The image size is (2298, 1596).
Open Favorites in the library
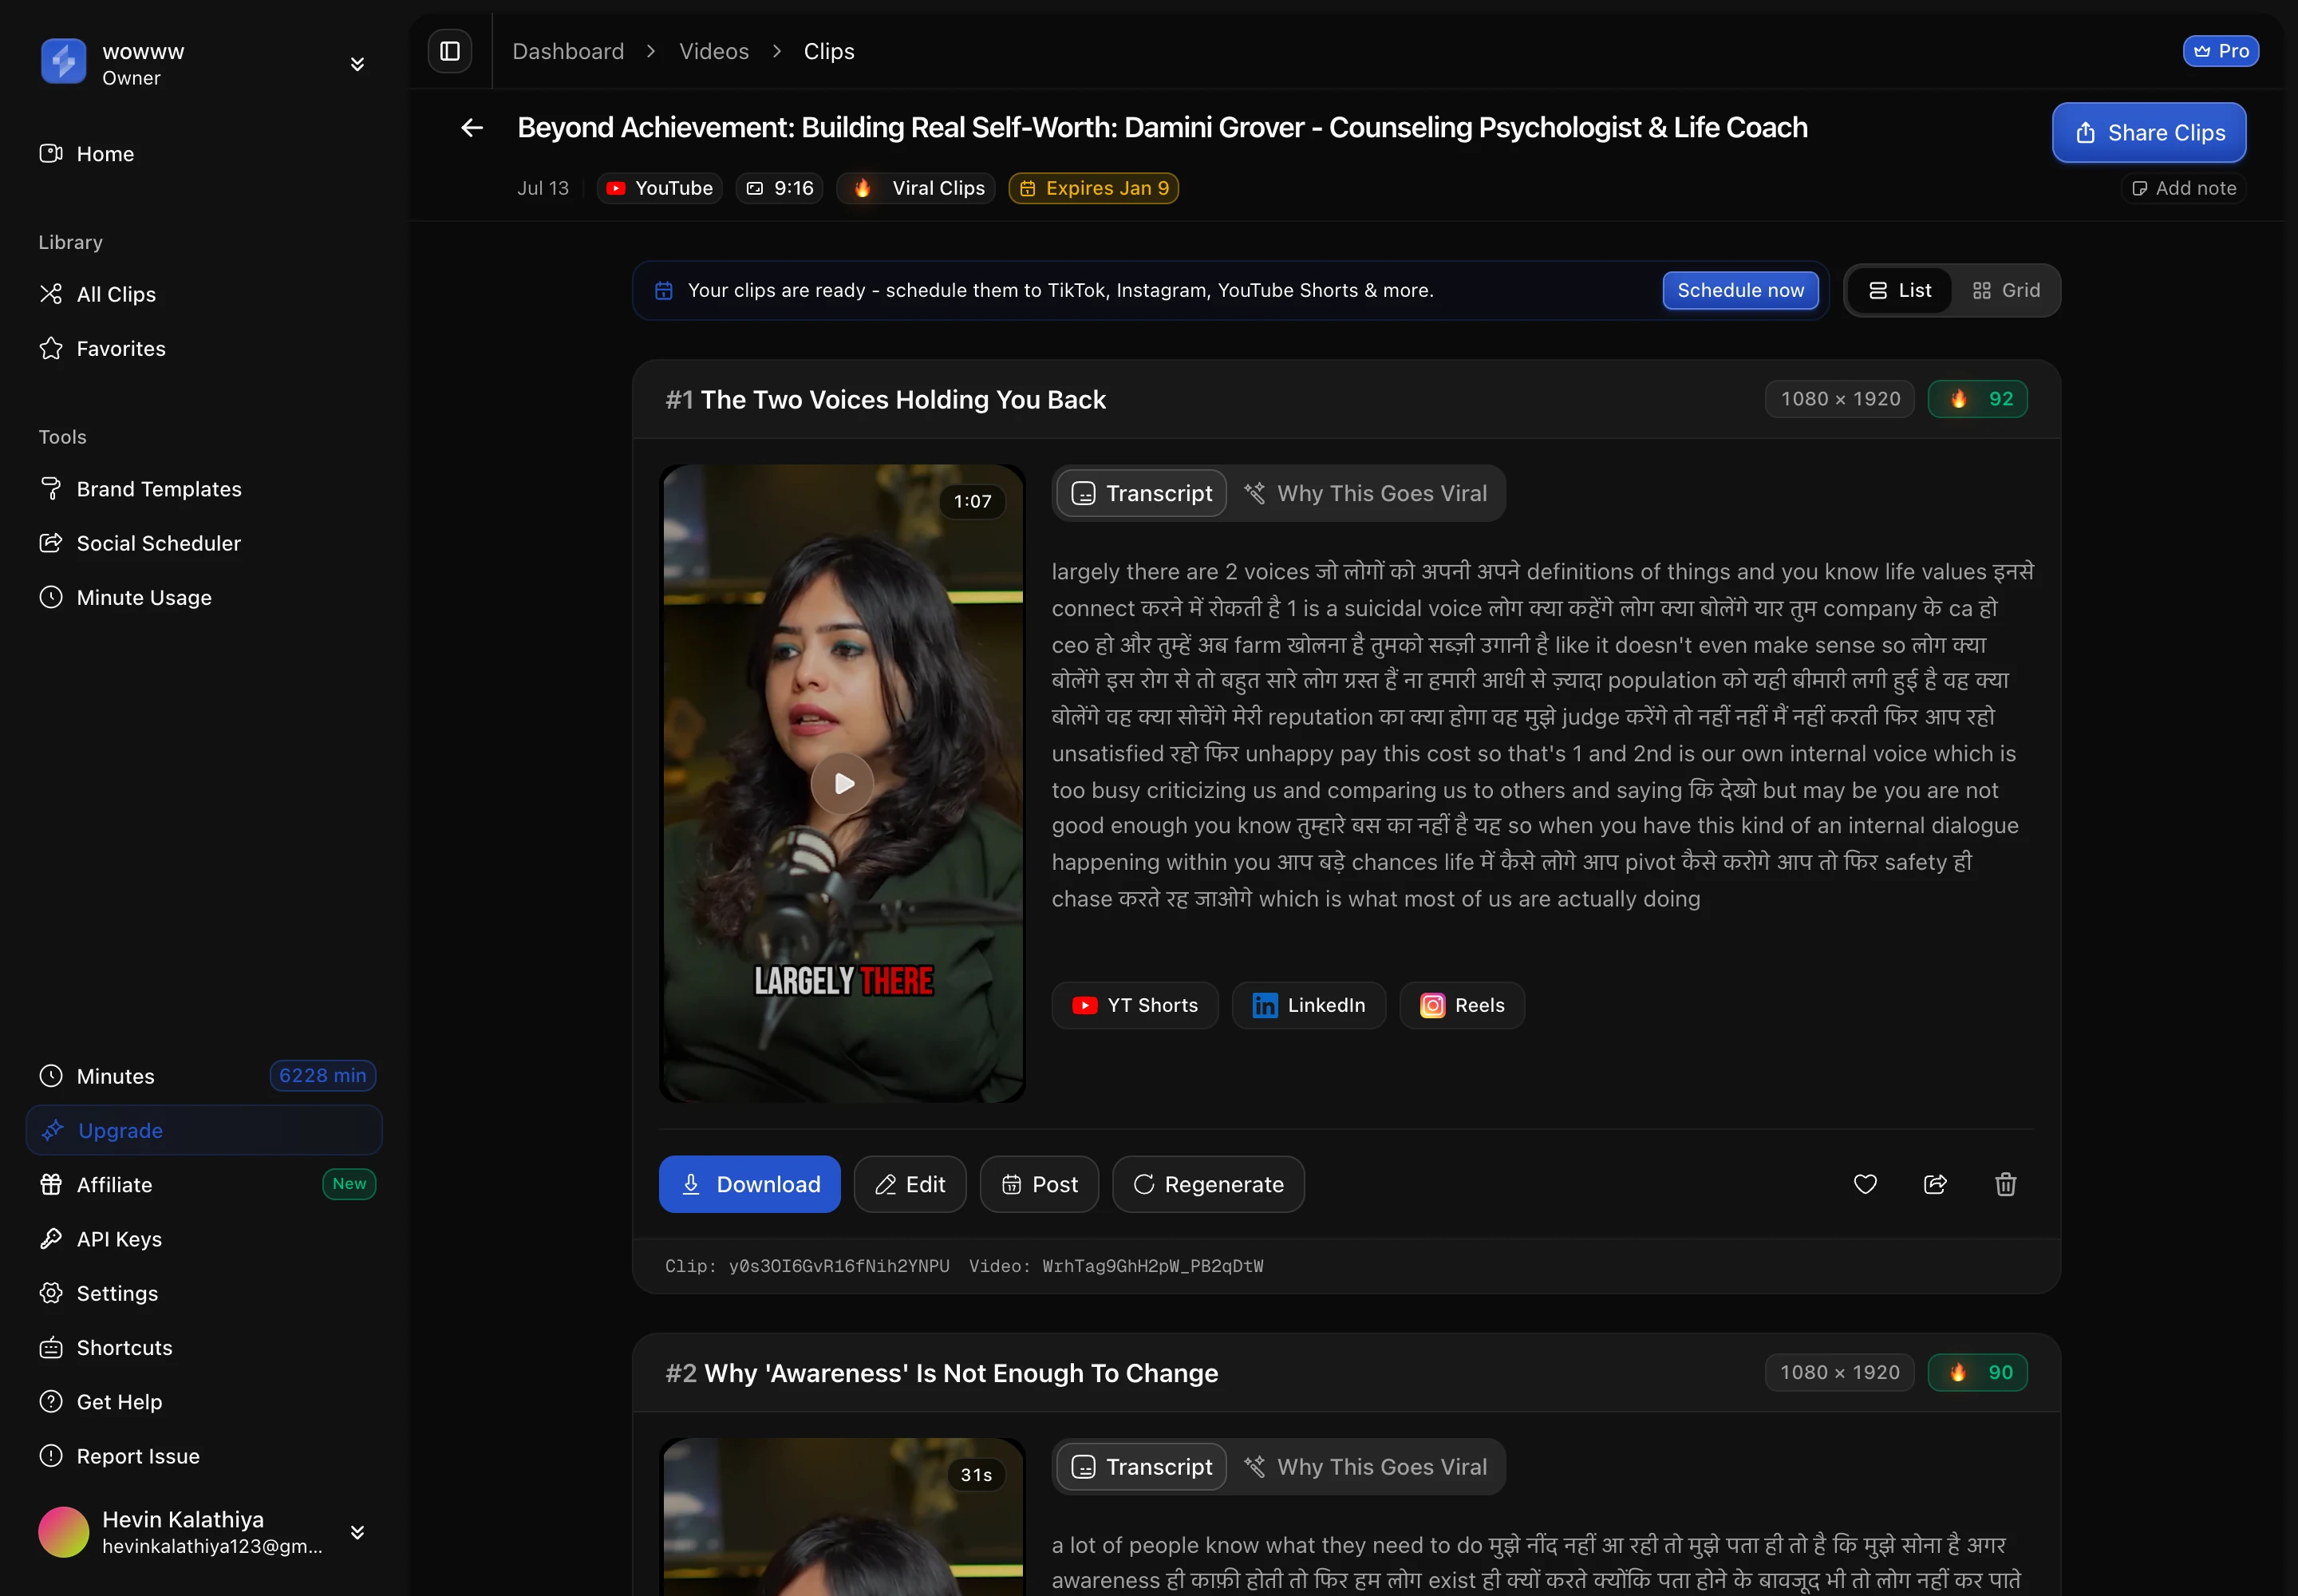(204, 348)
